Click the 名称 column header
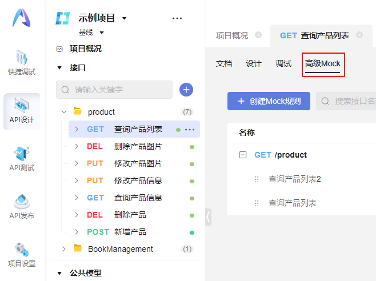376x281 pixels. [x=247, y=133]
